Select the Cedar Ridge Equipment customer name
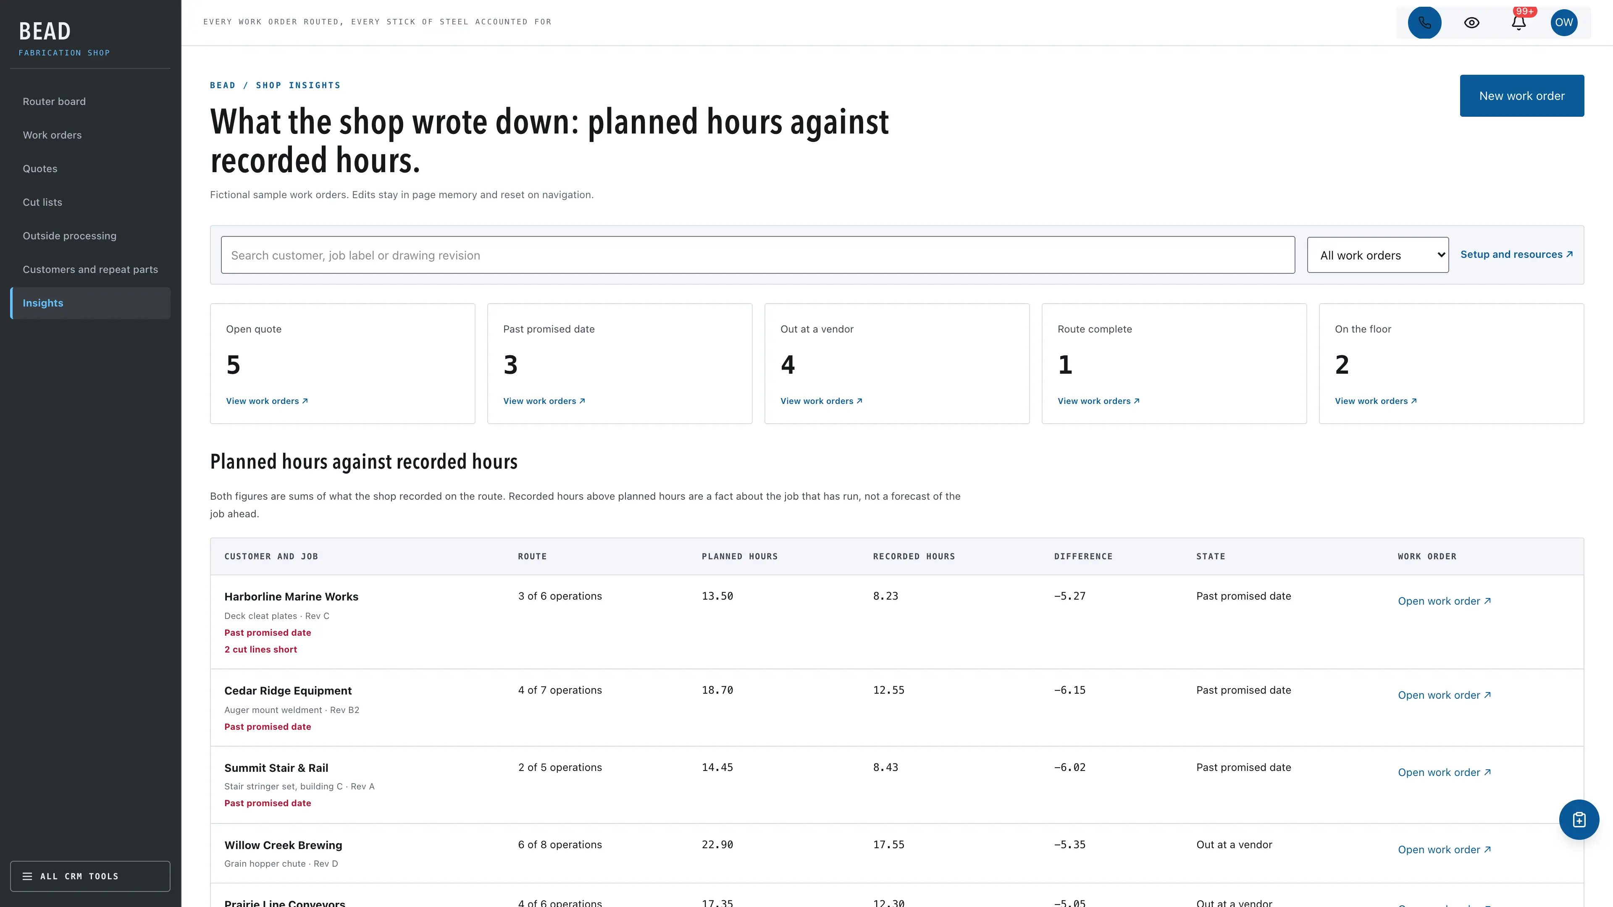Screen dimensions: 1613x907 coord(288,690)
